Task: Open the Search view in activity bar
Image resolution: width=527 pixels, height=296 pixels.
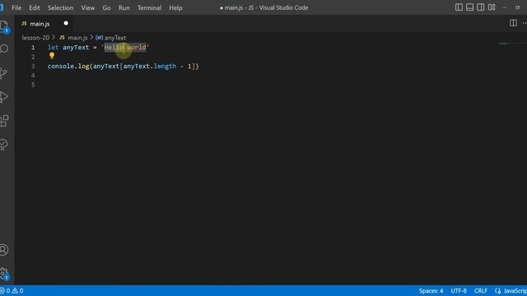Action: 4,49
